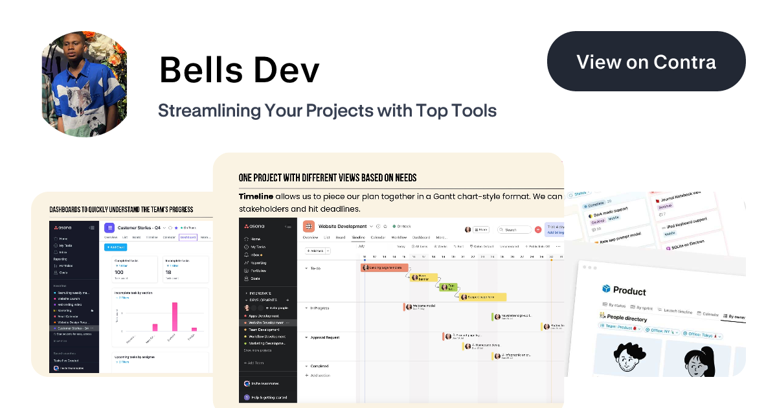Click the Website Development project grid icon
The image size is (777, 408).
[309, 227]
